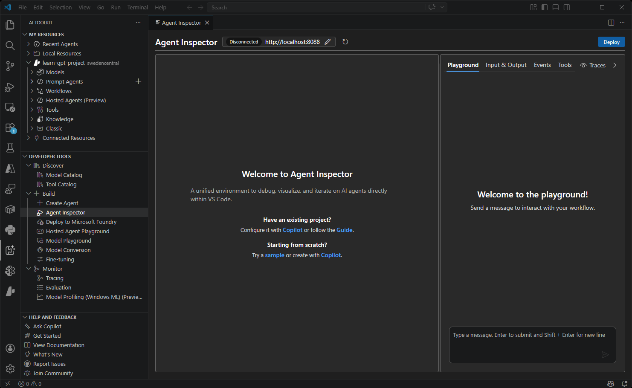632x388 pixels.
Task: Open the Extensions view showing update badge
Action: click(x=10, y=127)
